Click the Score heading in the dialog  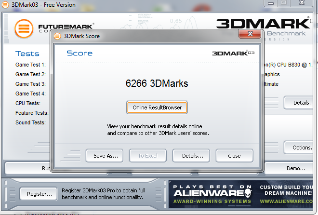point(79,53)
